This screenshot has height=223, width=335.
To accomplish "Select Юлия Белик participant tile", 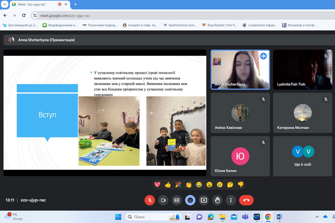I will (x=240, y=156).
